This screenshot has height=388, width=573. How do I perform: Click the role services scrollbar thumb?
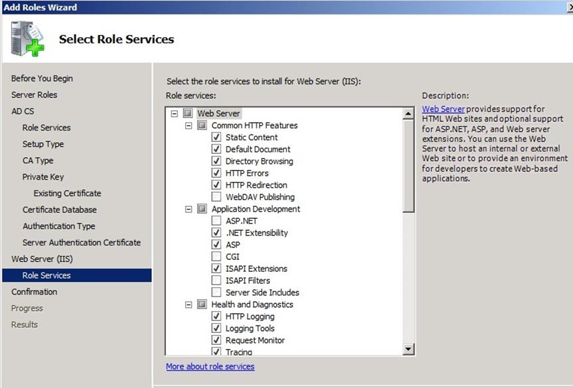408,166
